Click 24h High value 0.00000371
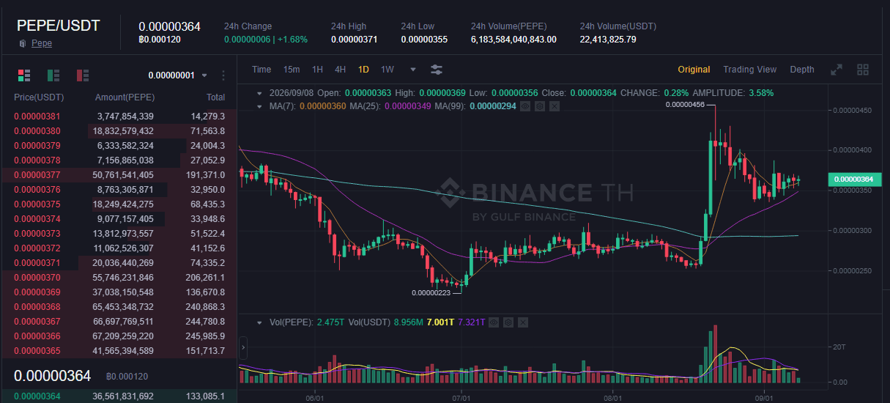The image size is (890, 403). (x=355, y=40)
